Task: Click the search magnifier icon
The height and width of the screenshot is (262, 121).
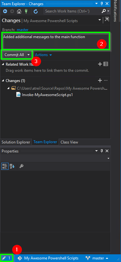Action: pos(104,11)
